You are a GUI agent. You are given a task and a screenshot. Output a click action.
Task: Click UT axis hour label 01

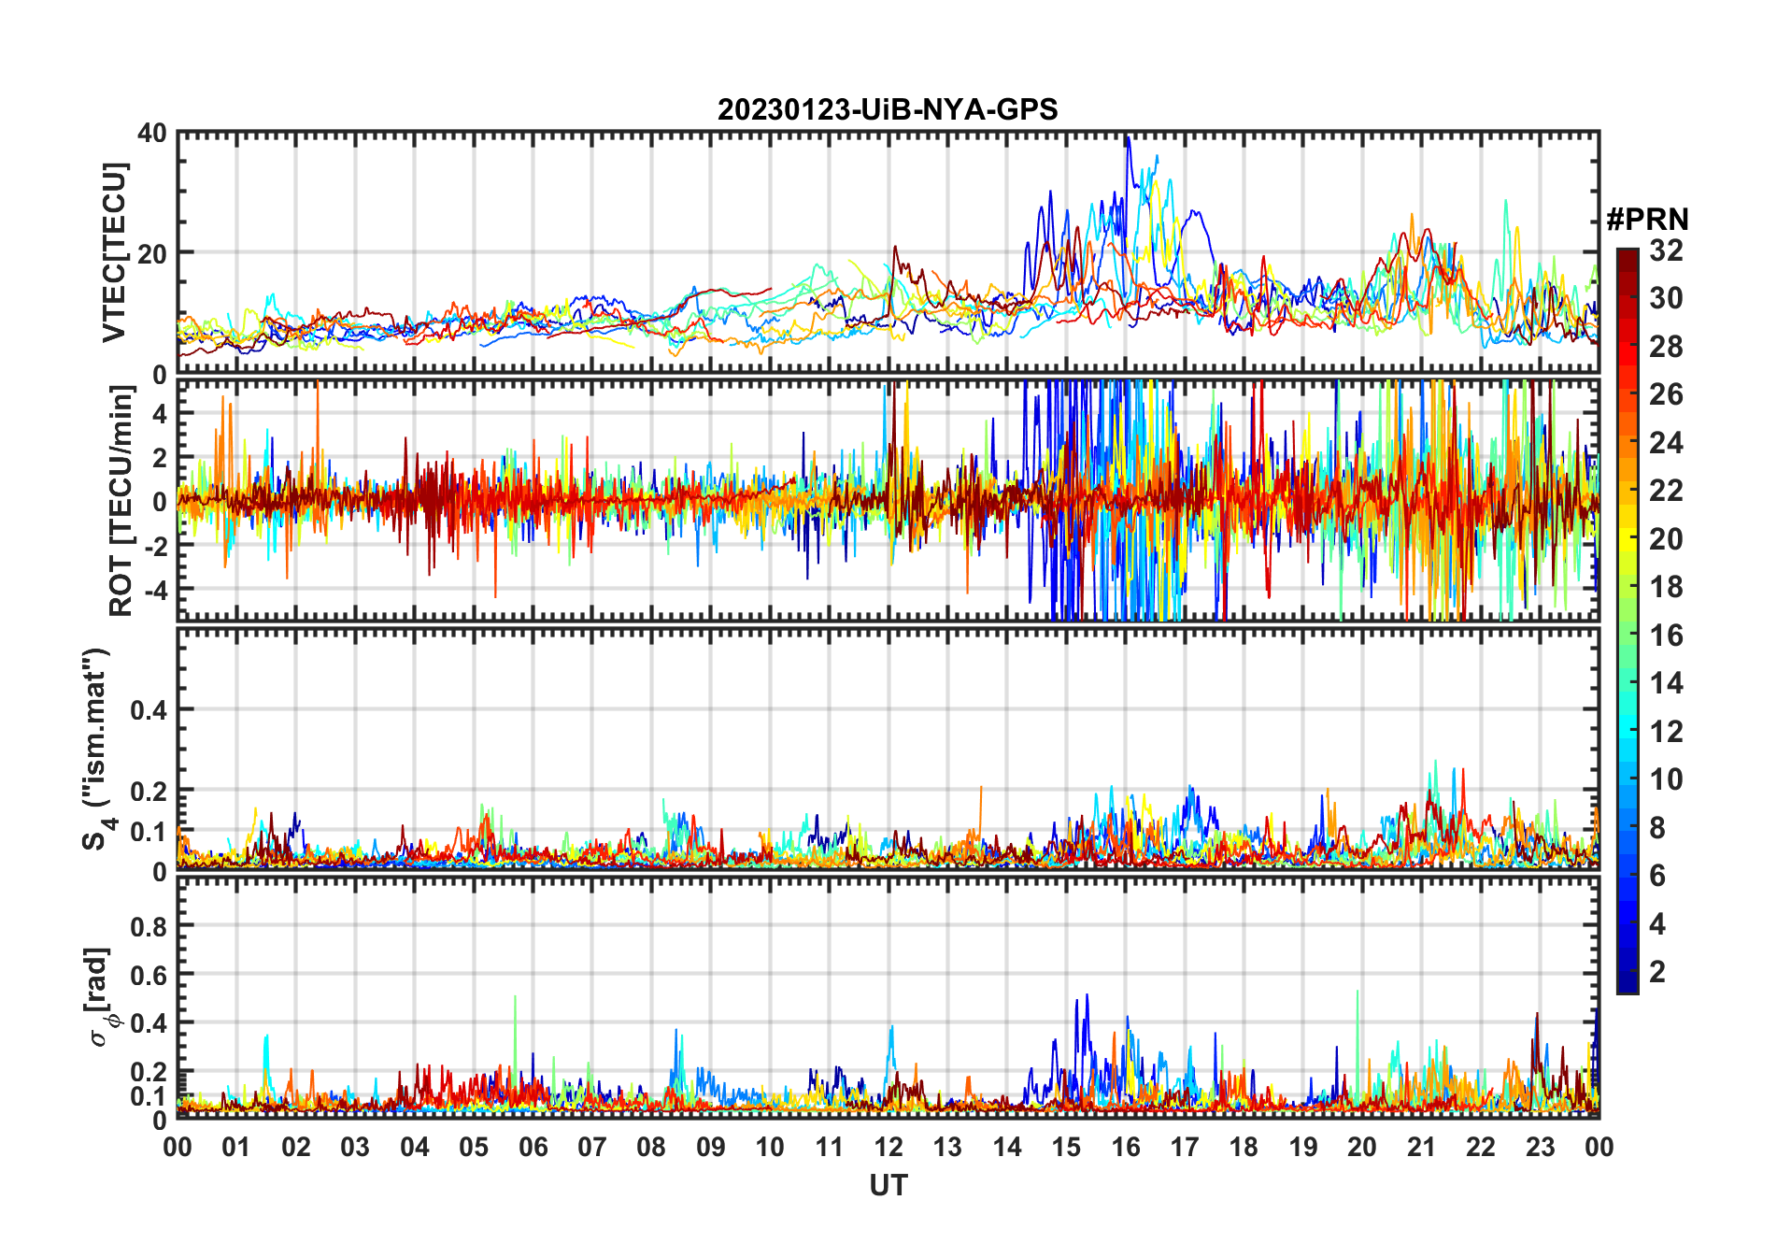click(236, 1148)
